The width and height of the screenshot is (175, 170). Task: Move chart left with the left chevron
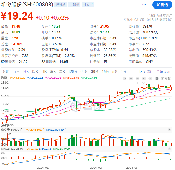coord(144,78)
